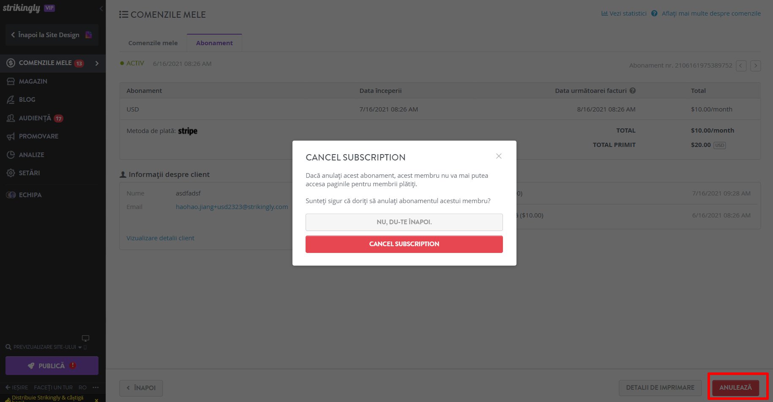The image size is (773, 402).
Task: Click the desktop preview monitor icon
Action: pyautogui.click(x=85, y=338)
